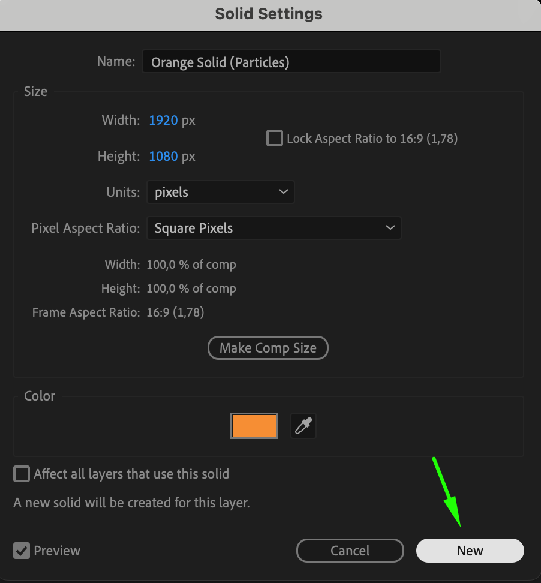Open the orange color swatch picker
The height and width of the screenshot is (583, 541).
point(254,426)
